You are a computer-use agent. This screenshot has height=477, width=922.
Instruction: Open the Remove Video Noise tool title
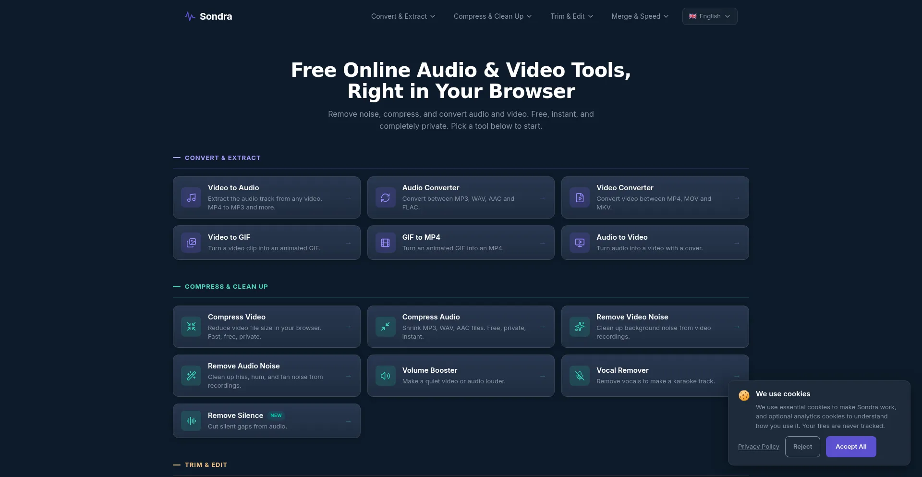point(632,317)
